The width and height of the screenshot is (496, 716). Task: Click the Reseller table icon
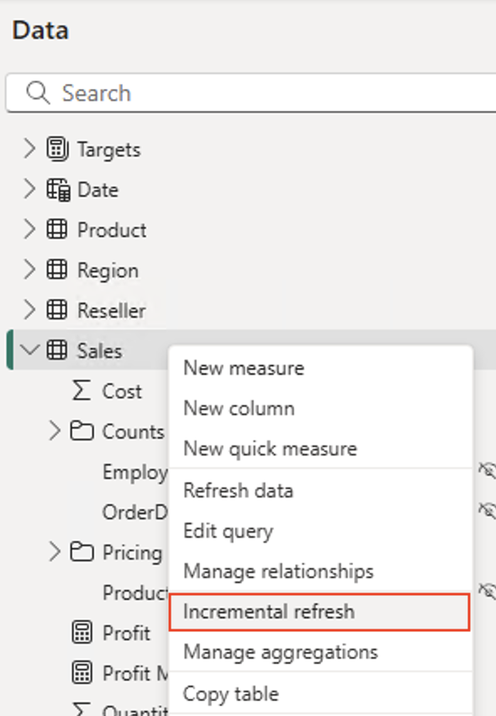(57, 309)
